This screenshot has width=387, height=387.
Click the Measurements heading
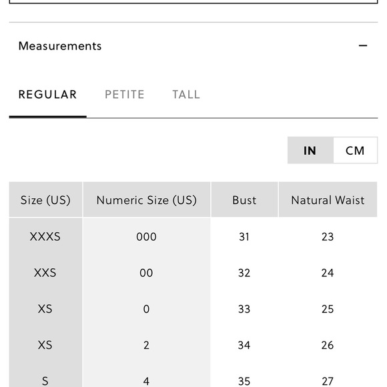[x=60, y=46]
